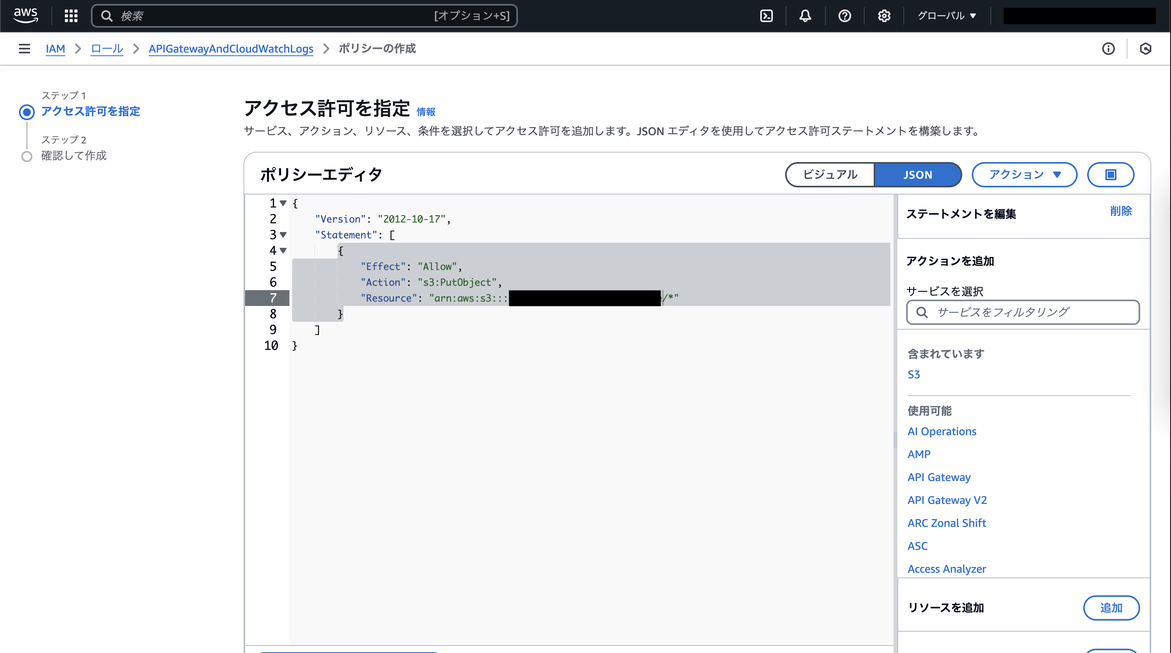The width and height of the screenshot is (1171, 653).
Task: Open the AWS services grid menu
Action: coord(71,16)
